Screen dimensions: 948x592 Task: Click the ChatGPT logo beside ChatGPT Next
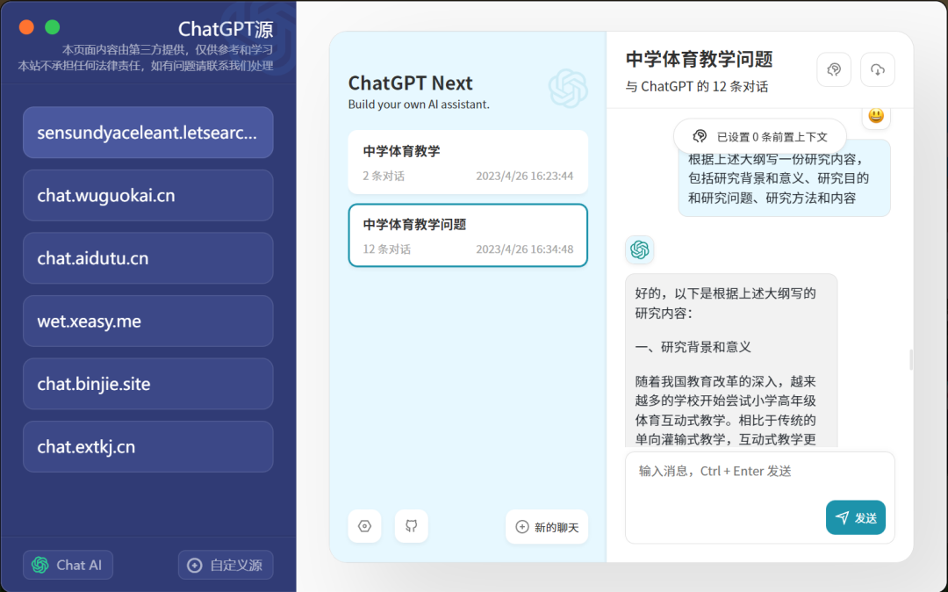coord(568,89)
